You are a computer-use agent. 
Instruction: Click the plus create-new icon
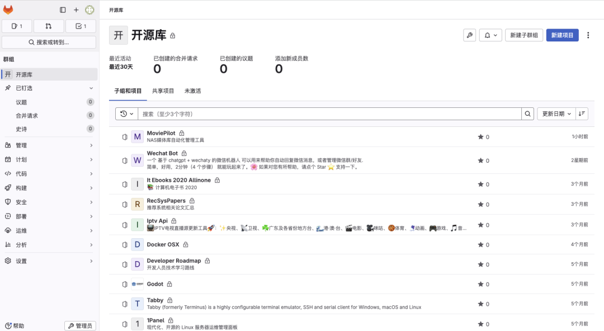76,10
